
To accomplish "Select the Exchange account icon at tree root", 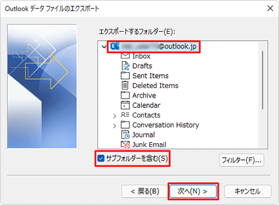I will pyautogui.click(x=115, y=46).
